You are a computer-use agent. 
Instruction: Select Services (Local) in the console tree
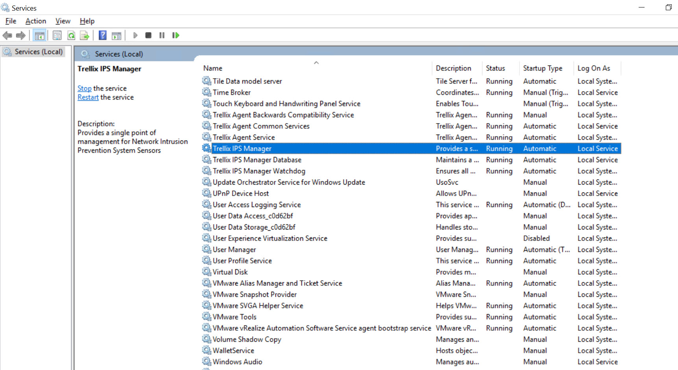tap(39, 52)
